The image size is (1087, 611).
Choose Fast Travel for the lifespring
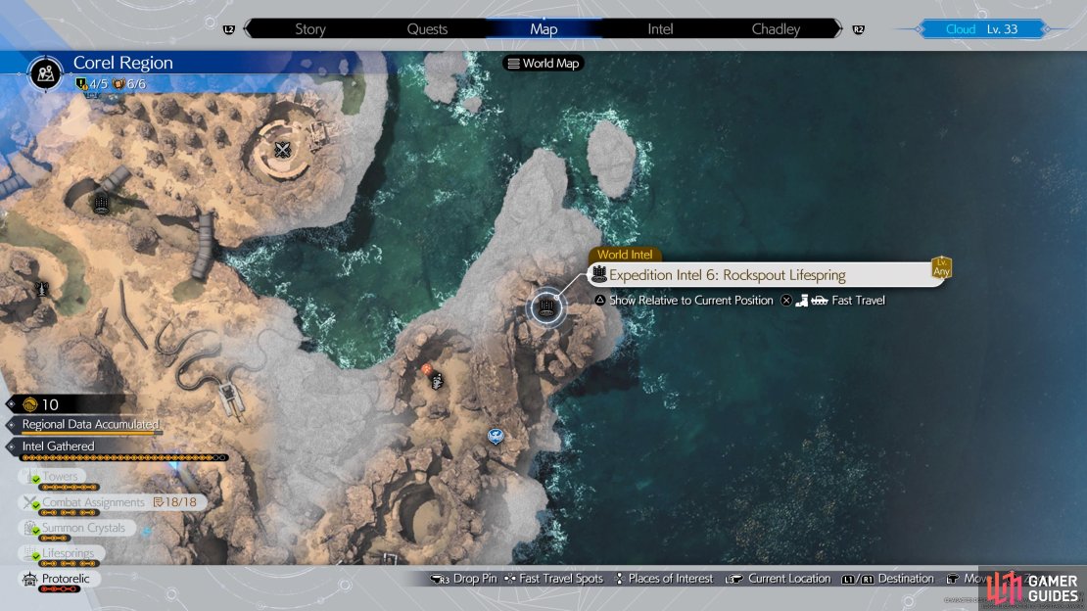tap(858, 301)
